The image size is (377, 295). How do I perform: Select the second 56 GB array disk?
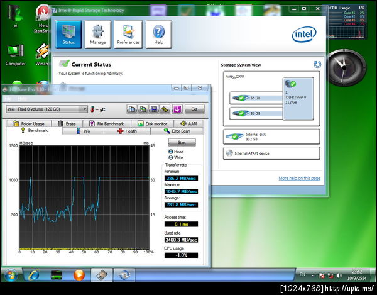pos(256,113)
